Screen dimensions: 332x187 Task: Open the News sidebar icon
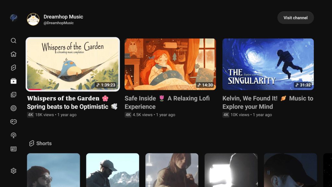click(14, 149)
